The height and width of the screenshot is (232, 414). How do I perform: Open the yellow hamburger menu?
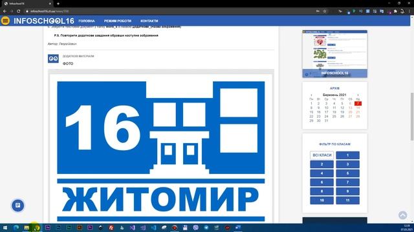5,21
